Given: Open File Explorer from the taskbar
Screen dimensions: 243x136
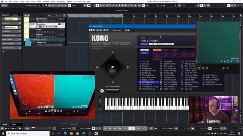Looking at the screenshot, I should [x=71, y=133].
